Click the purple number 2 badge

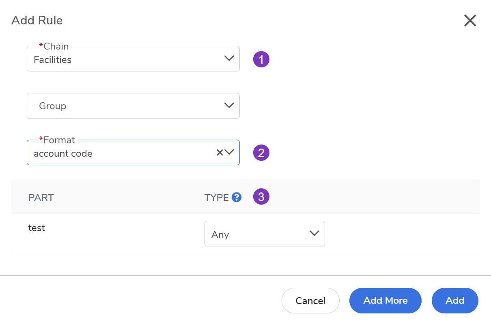point(261,153)
